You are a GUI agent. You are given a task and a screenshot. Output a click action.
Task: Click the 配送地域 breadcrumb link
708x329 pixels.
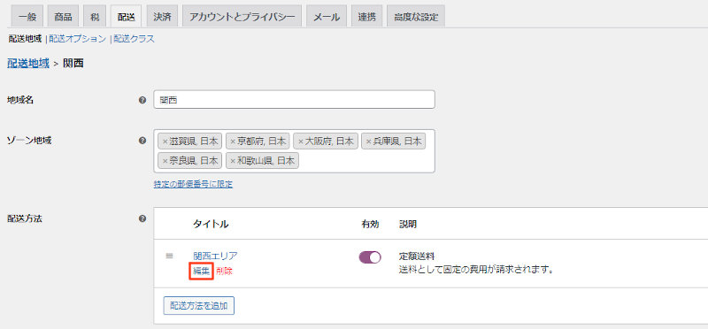[28, 63]
